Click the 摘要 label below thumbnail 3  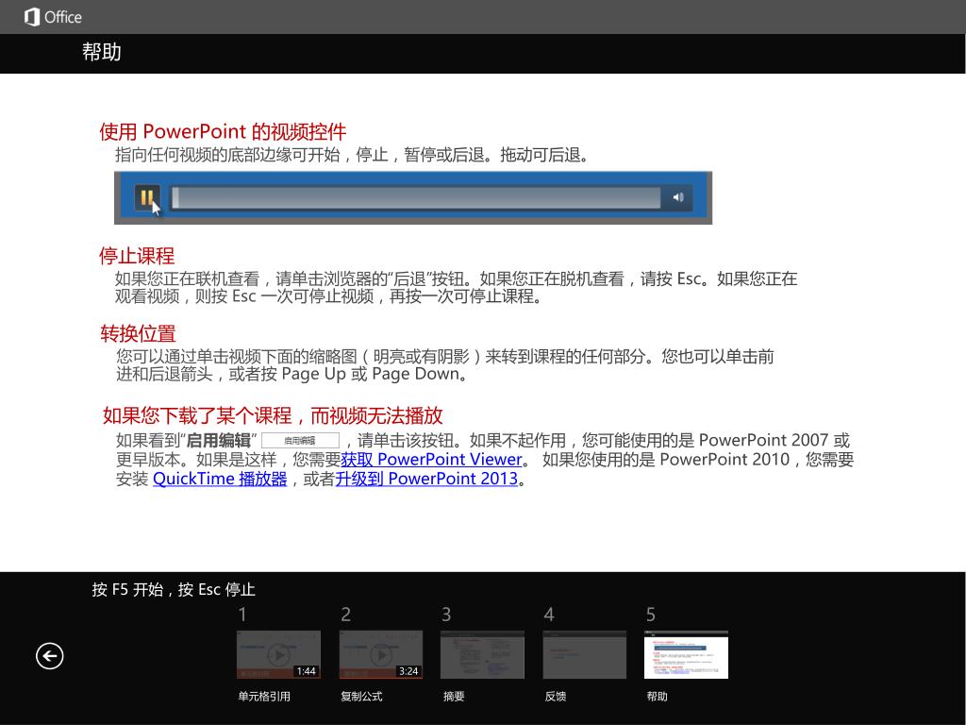click(454, 697)
